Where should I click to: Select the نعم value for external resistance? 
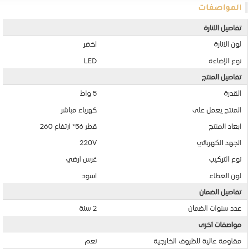coord(91,241)
